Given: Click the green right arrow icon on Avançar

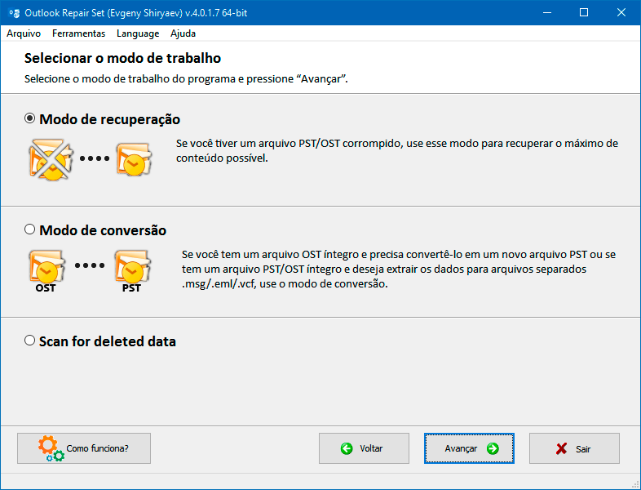Looking at the screenshot, I should (492, 448).
